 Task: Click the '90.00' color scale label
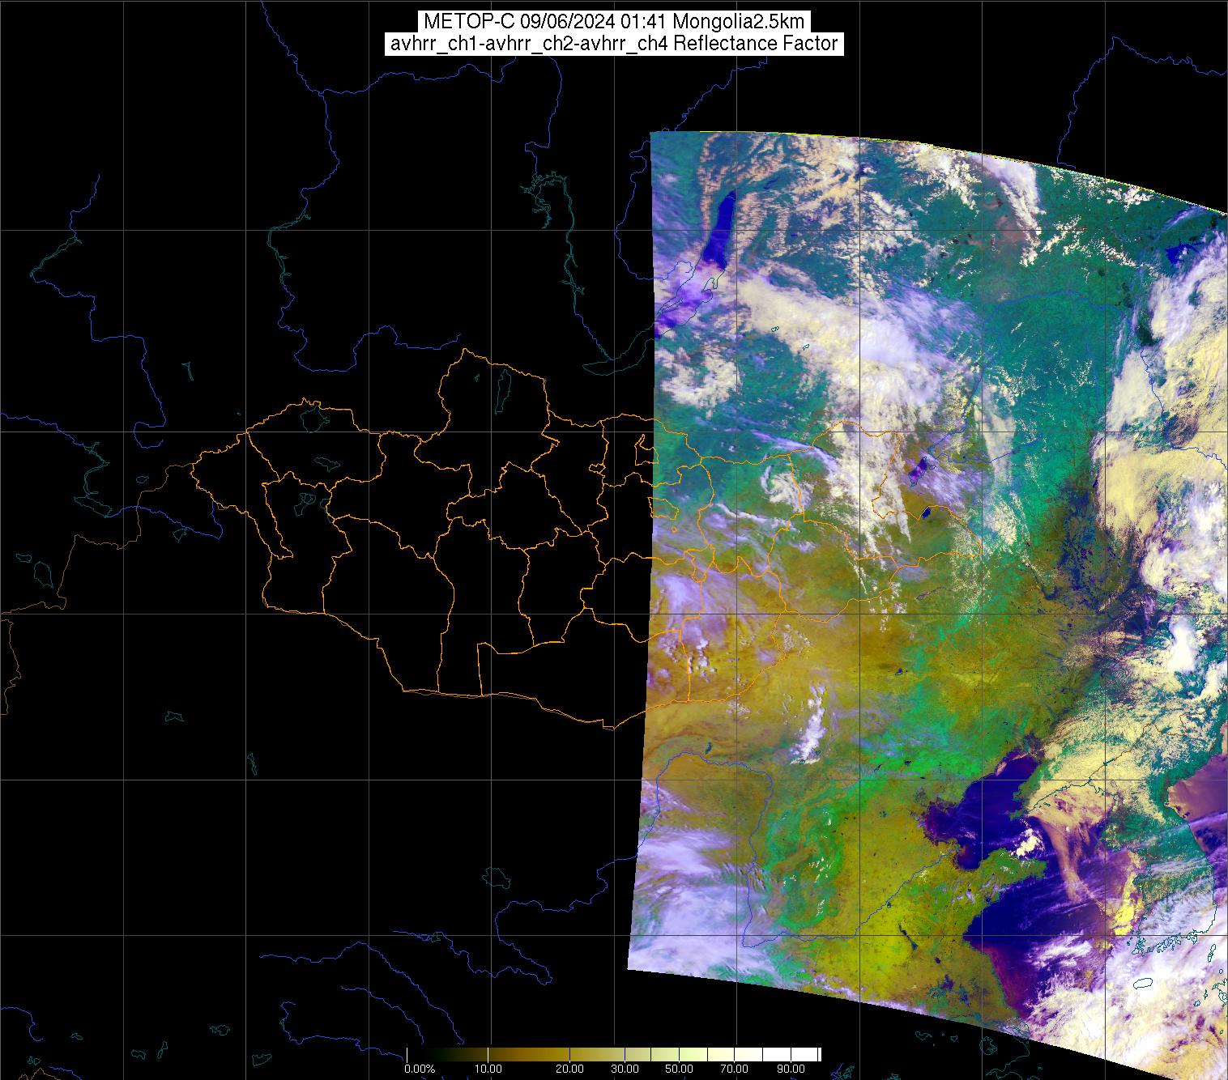tap(789, 1069)
